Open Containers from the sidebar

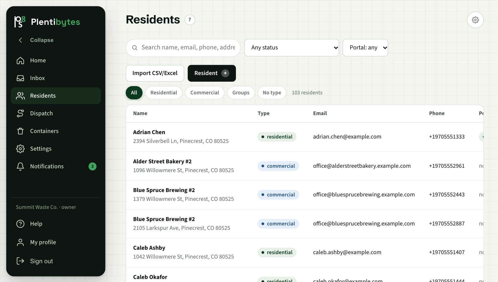click(x=56, y=131)
